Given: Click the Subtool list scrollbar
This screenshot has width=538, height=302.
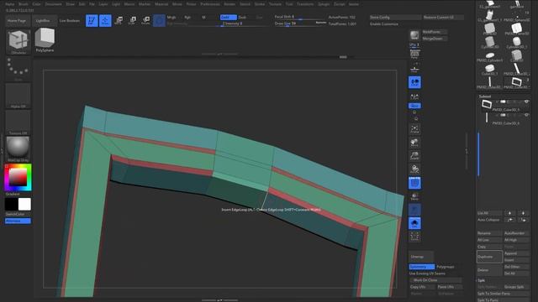Looking at the screenshot, I should 478,154.
